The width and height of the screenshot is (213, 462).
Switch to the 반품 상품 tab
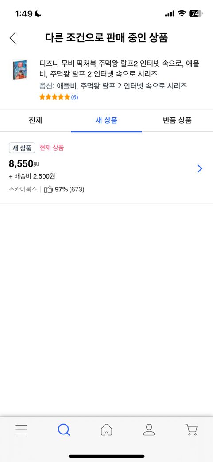click(177, 120)
